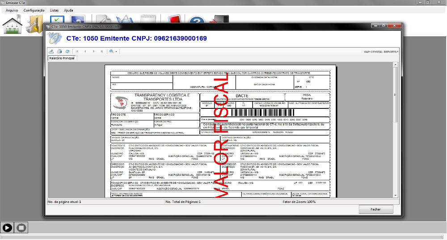Click the house icon in main toolbar

click(13, 25)
